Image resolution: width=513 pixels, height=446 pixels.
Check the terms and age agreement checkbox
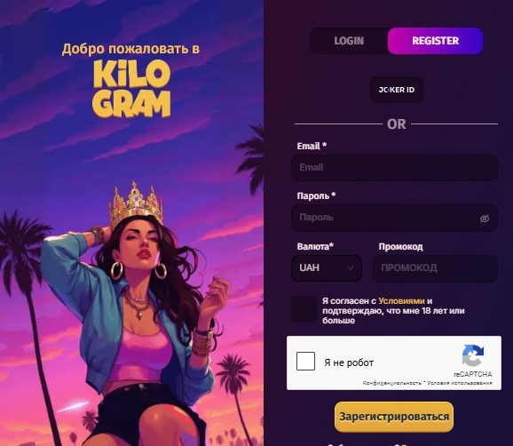pos(304,309)
